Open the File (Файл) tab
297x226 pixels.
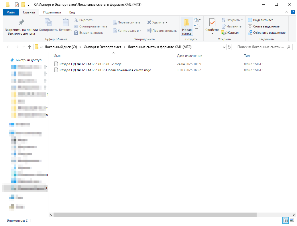click(x=11, y=12)
